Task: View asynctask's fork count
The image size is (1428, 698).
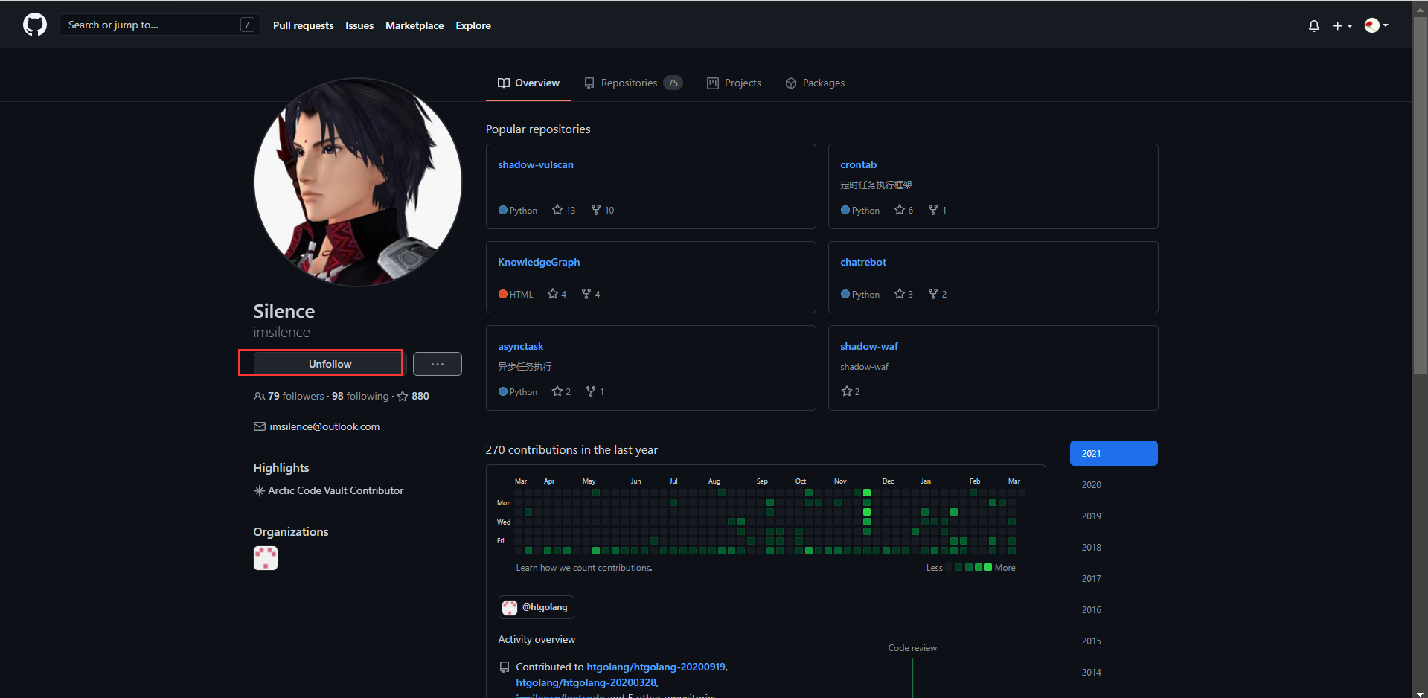Action: coord(595,391)
